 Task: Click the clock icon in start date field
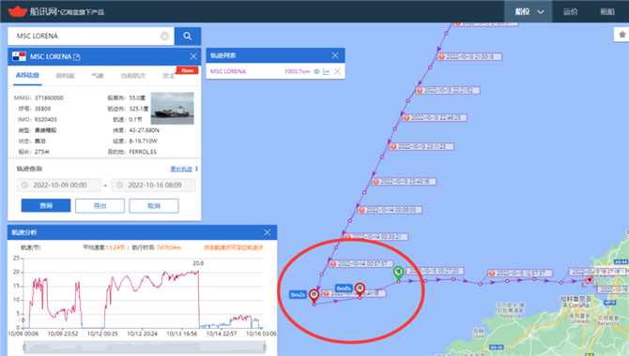(24, 185)
